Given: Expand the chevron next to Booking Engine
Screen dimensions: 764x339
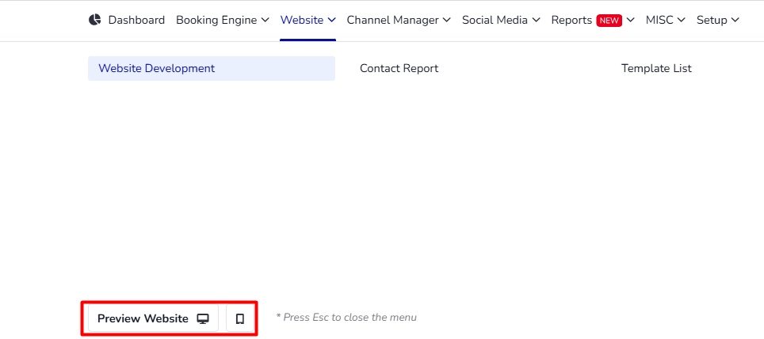Looking at the screenshot, I should pos(265,21).
